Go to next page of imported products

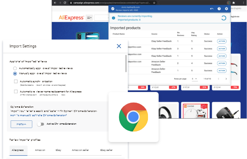pyautogui.click(x=226, y=79)
